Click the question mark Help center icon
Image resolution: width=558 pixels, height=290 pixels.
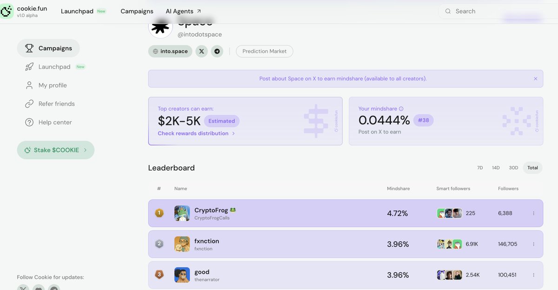[x=29, y=122]
